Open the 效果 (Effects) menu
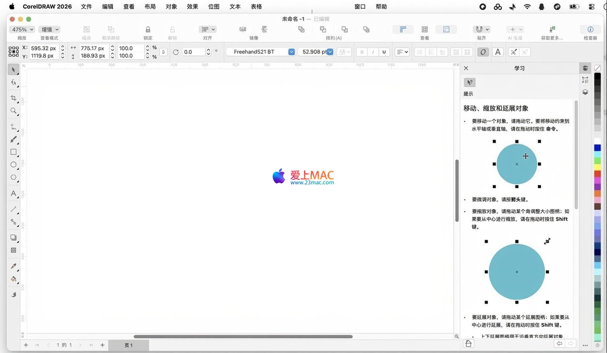The image size is (607, 353). 193,7
